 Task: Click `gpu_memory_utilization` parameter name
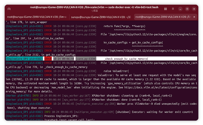click(x=124, y=83)
